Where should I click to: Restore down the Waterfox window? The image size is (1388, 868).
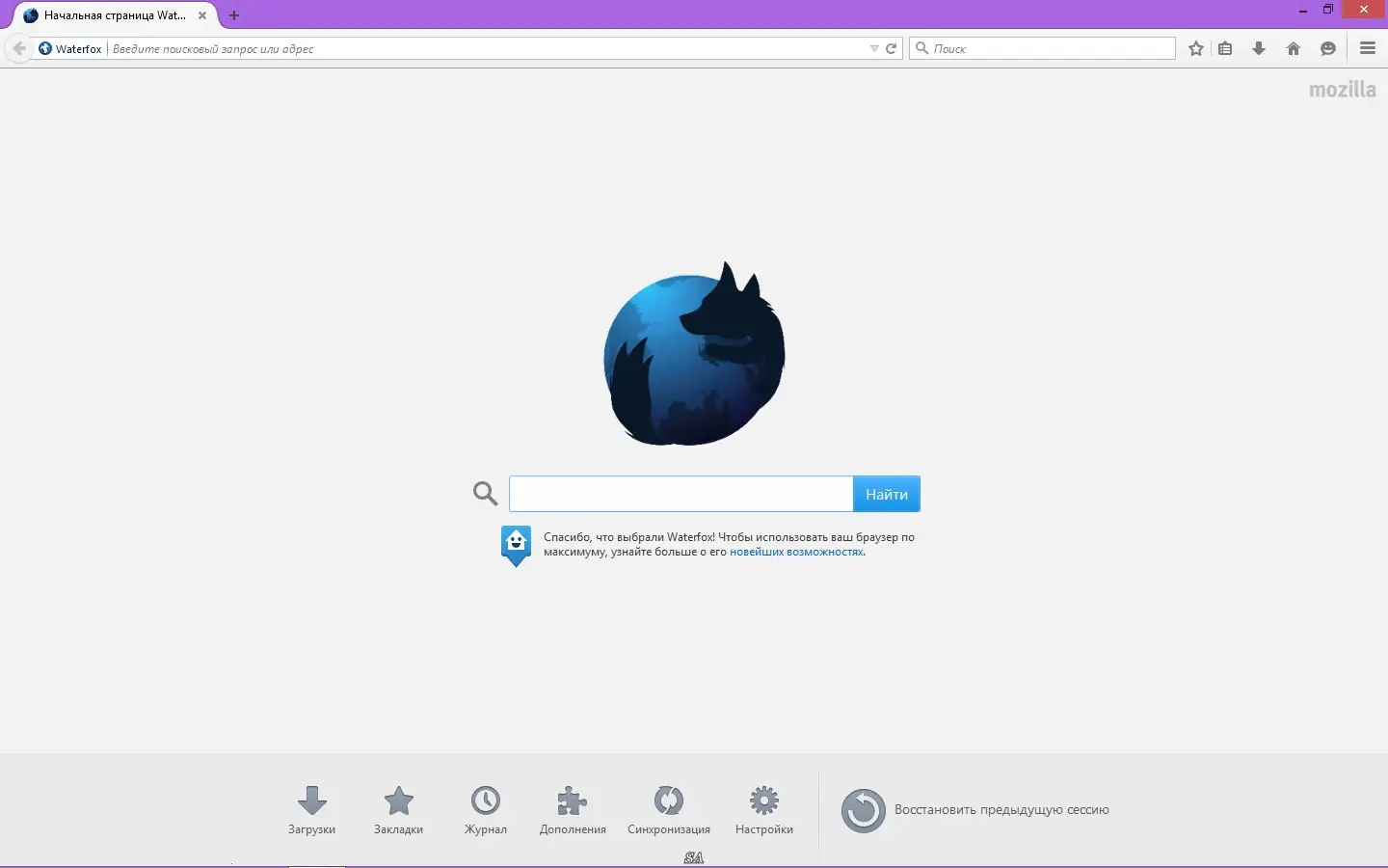[1328, 10]
